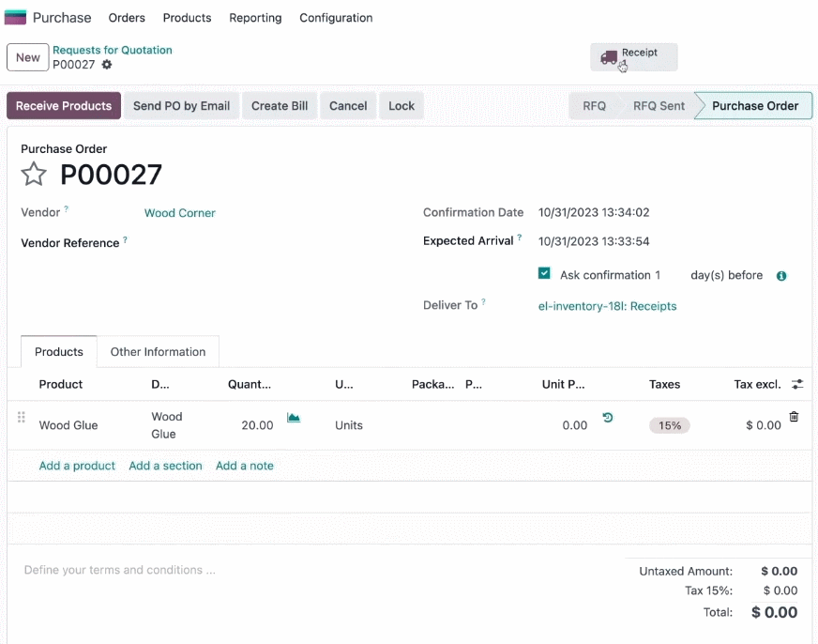The height and width of the screenshot is (644, 818).
Task: Click the gear icon next to P00027
Action: [106, 65]
